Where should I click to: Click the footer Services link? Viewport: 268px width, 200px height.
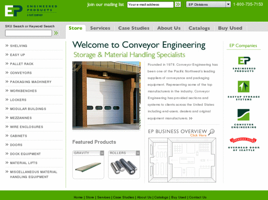pyautogui.click(x=104, y=197)
